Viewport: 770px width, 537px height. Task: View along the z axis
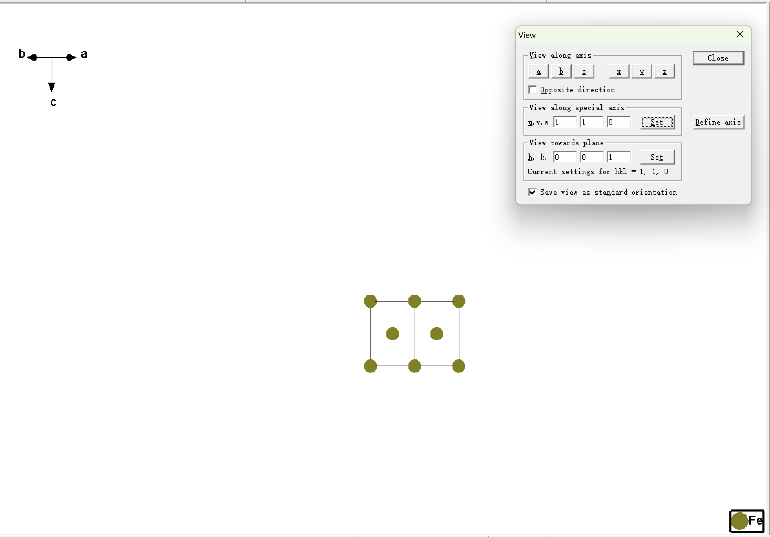pyautogui.click(x=664, y=72)
